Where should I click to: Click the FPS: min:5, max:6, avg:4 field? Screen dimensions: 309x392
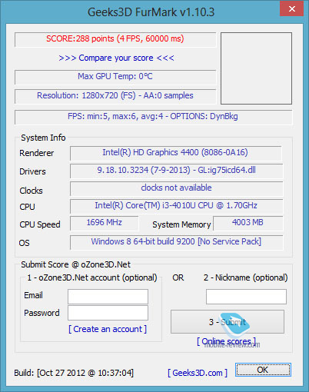tap(153, 117)
